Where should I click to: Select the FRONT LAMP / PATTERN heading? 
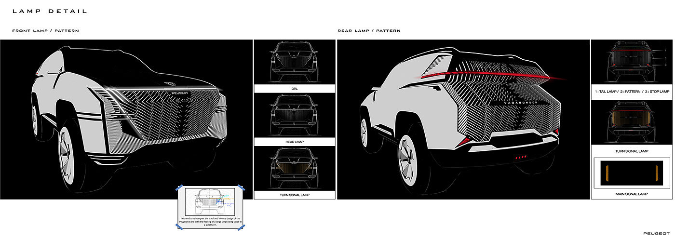[x=45, y=31]
